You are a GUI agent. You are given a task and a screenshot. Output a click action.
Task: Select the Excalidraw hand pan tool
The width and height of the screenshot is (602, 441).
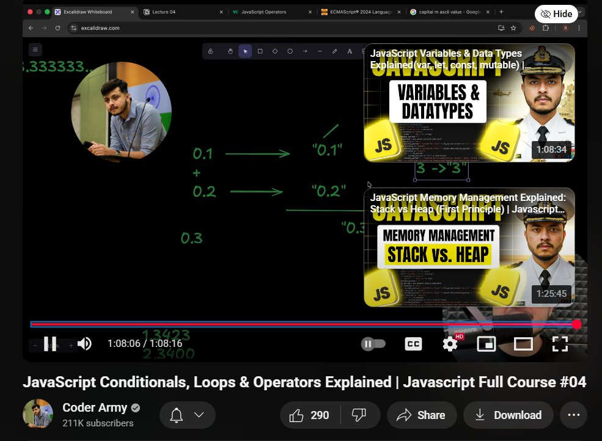tap(230, 51)
